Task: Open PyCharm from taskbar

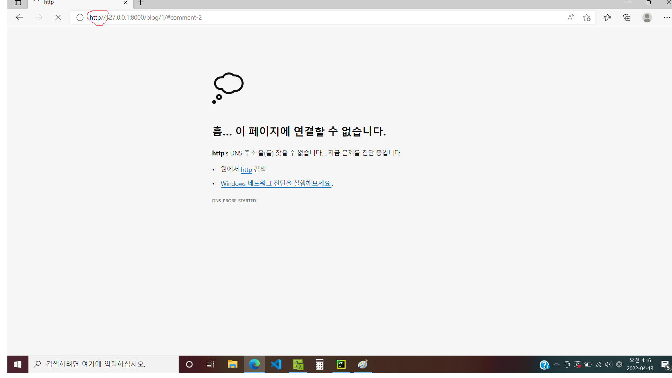Action: pos(341,364)
